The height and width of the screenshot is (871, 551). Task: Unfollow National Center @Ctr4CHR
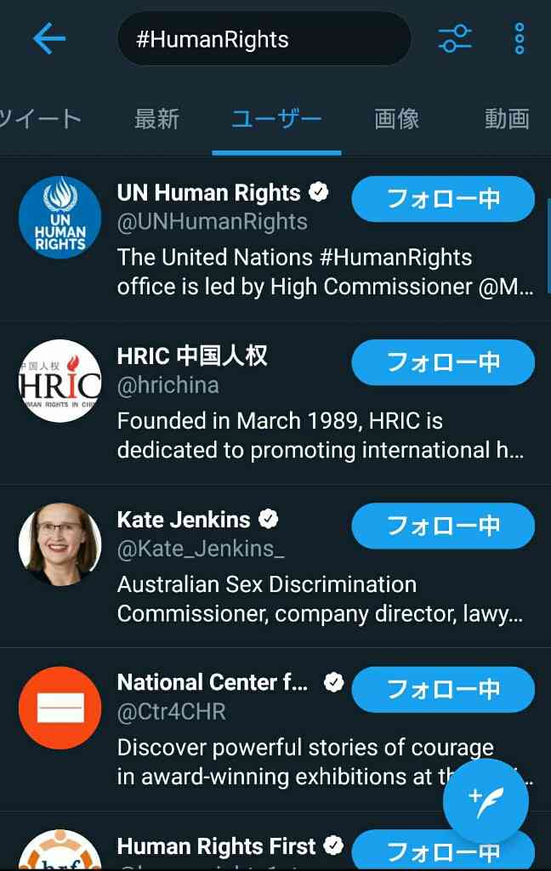click(x=443, y=689)
